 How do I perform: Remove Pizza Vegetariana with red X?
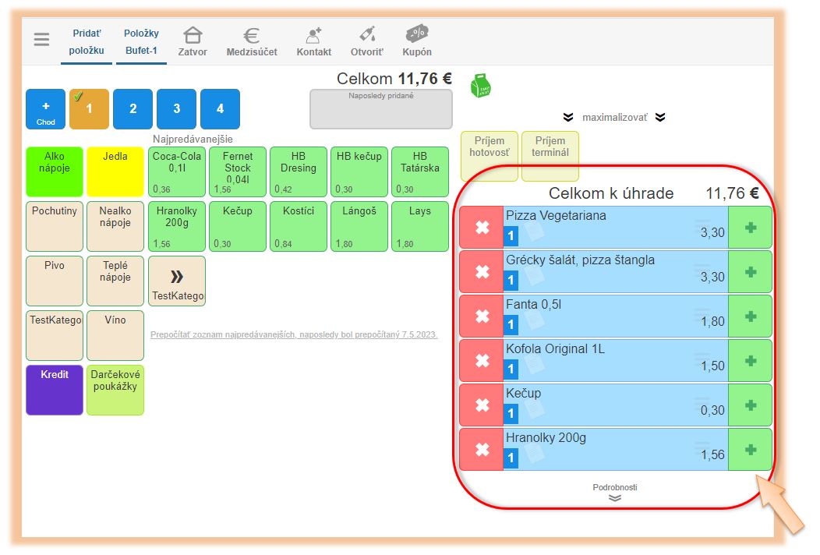pyautogui.click(x=482, y=228)
